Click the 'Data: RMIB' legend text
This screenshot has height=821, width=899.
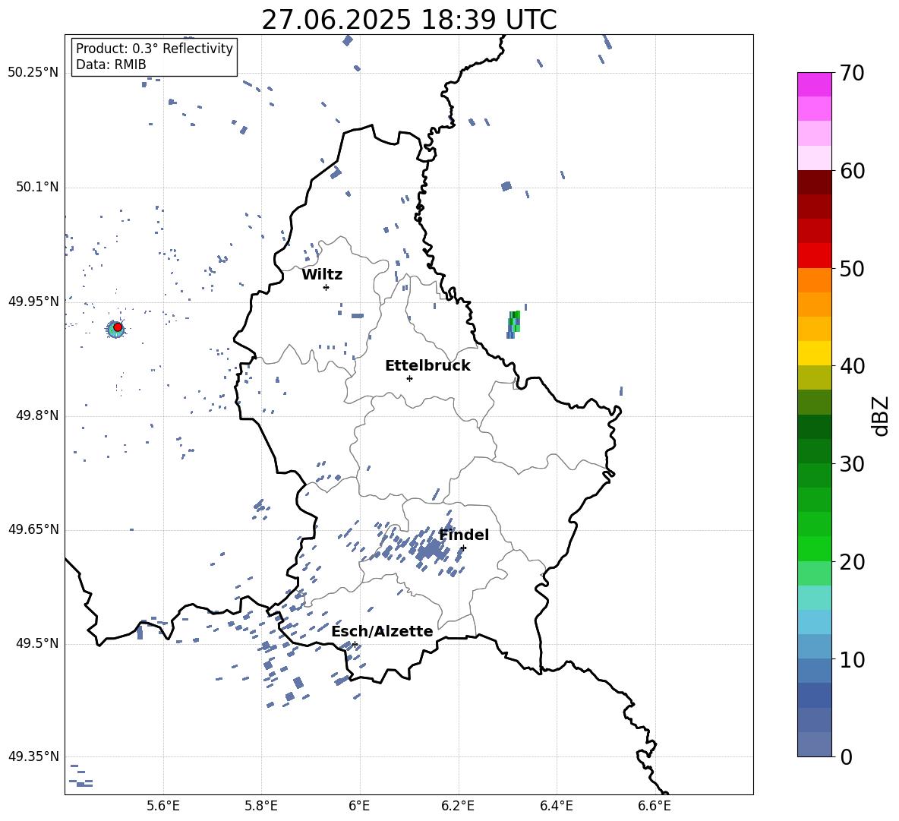(x=111, y=65)
